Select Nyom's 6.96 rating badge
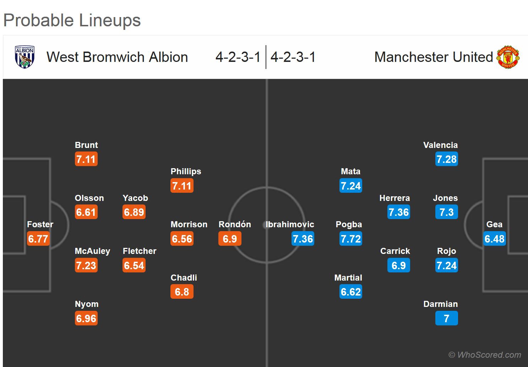This screenshot has width=528, height=367. (x=86, y=319)
